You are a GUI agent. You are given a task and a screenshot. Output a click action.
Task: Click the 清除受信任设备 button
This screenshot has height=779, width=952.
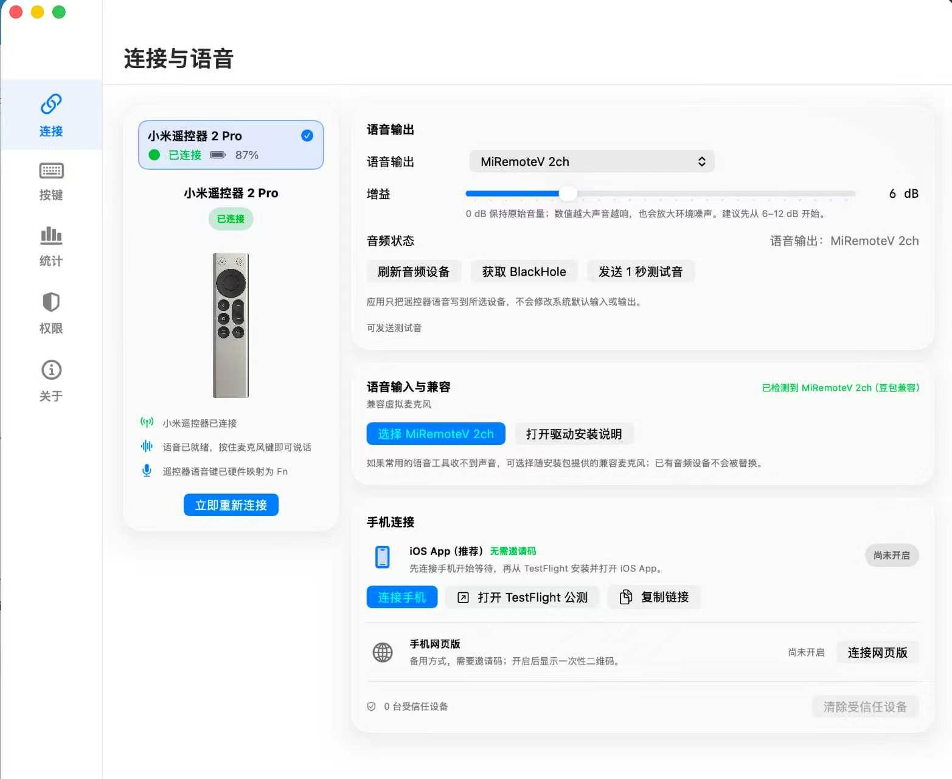click(865, 707)
